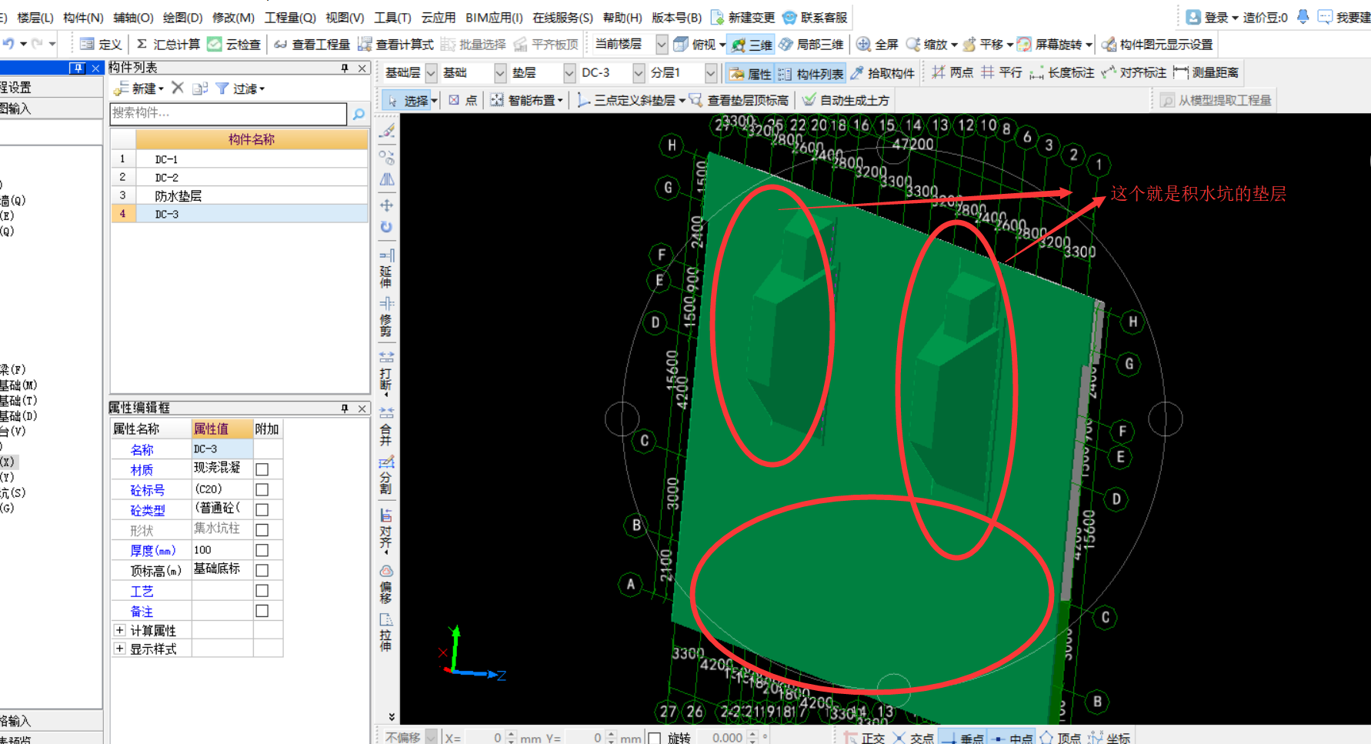This screenshot has height=744, width=1371.
Task: Open 查看计算式 formula view
Action: coord(395,44)
